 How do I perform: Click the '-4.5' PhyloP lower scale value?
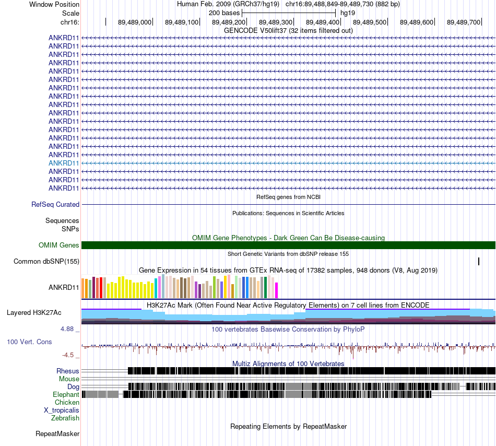click(68, 355)
